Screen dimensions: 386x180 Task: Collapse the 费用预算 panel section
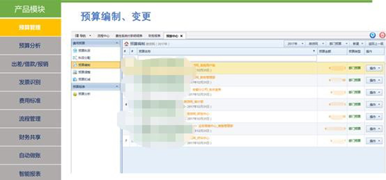(x=117, y=43)
